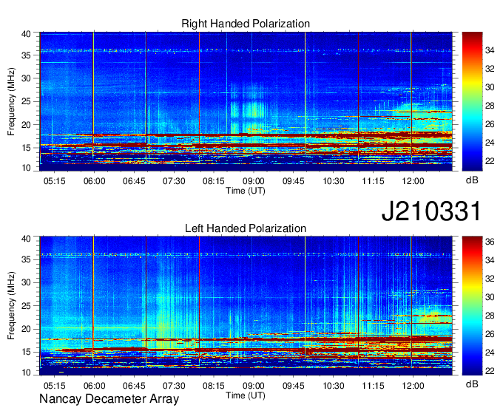
Task: Click the 10 MHz label on top plot
Action: 26,168
